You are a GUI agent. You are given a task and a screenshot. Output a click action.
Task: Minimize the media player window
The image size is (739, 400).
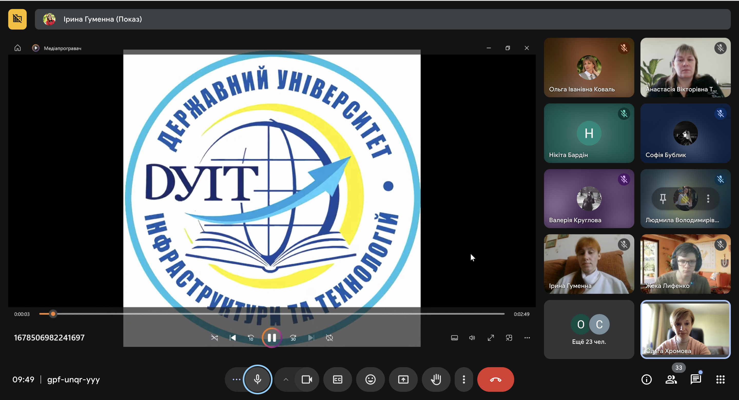click(x=489, y=48)
